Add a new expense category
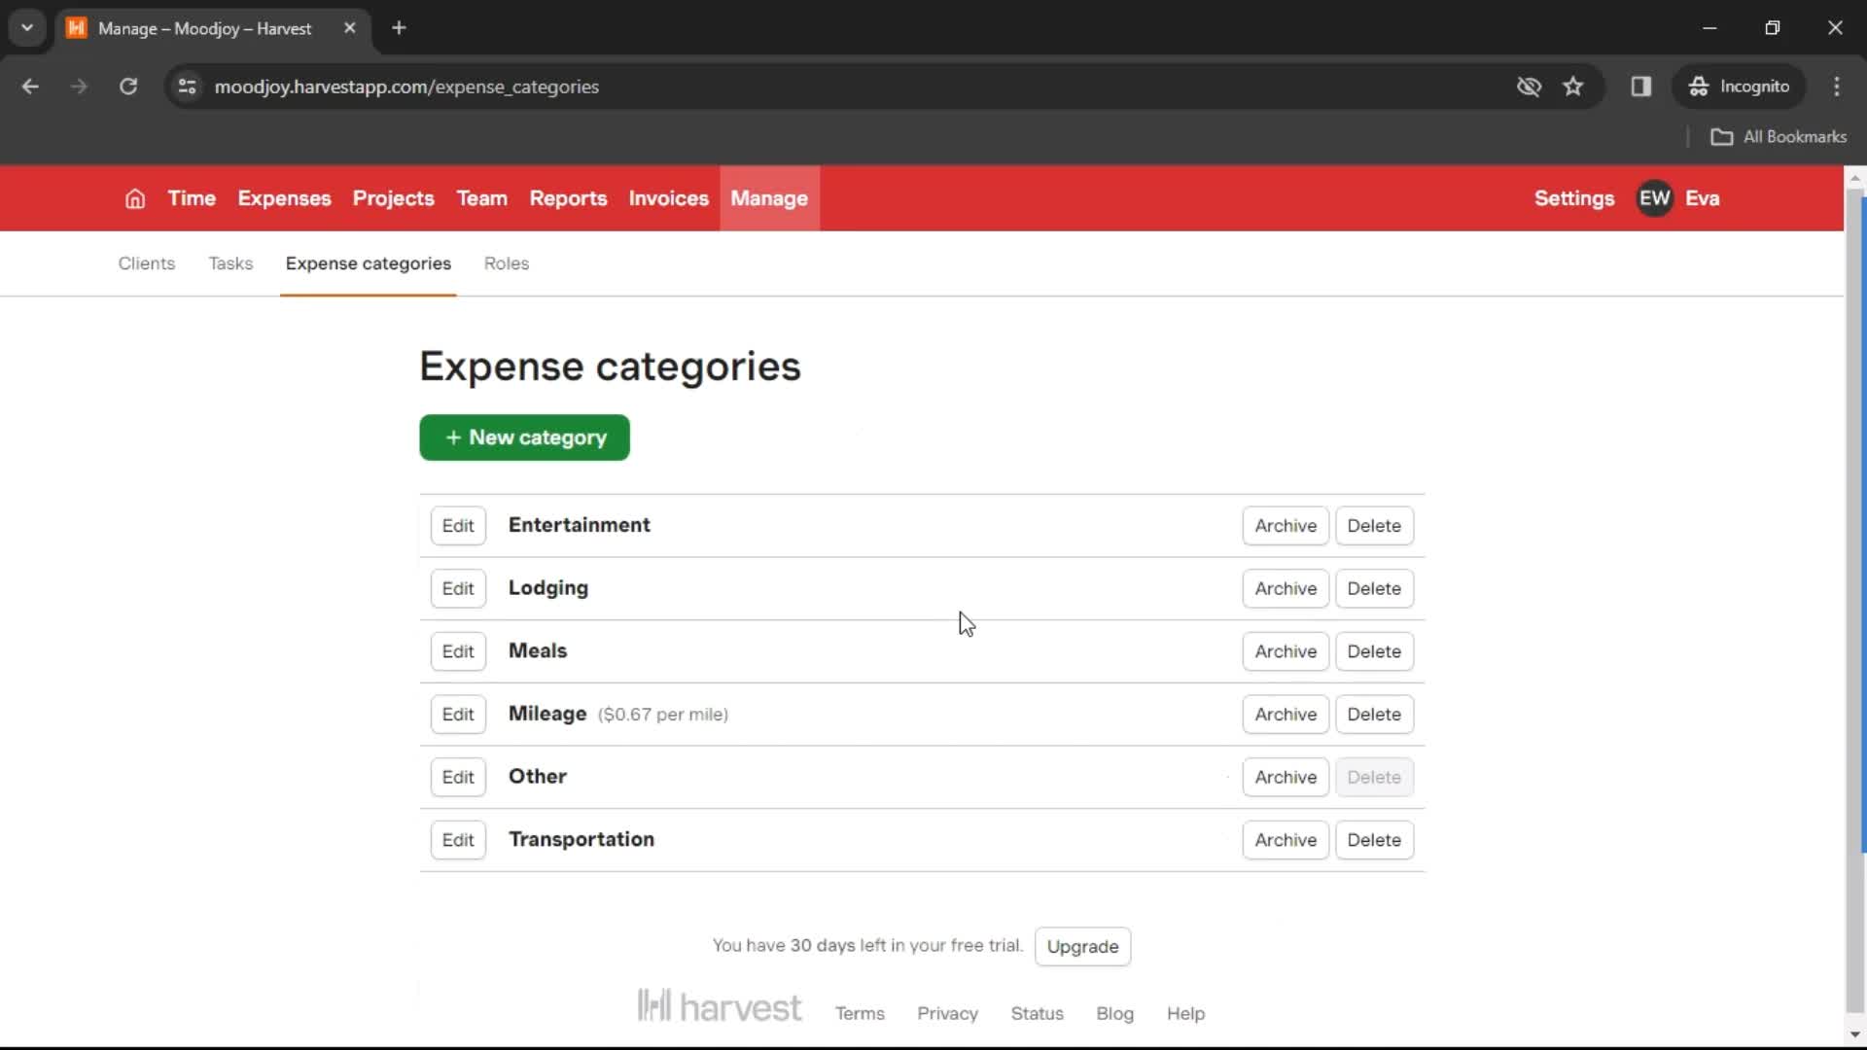 click(524, 437)
